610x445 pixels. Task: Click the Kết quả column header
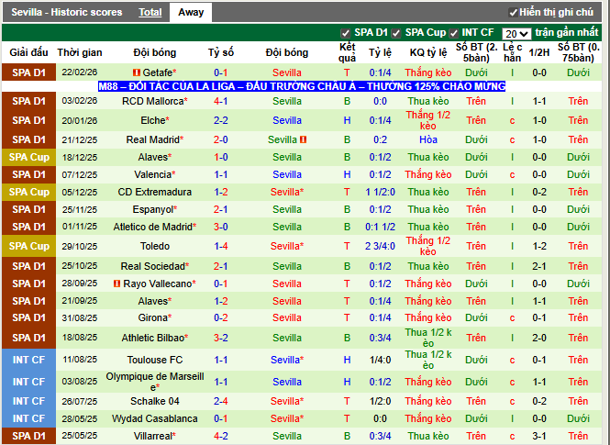click(x=347, y=52)
